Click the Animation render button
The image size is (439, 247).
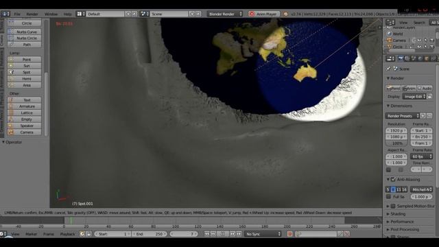pyautogui.click(x=409, y=89)
